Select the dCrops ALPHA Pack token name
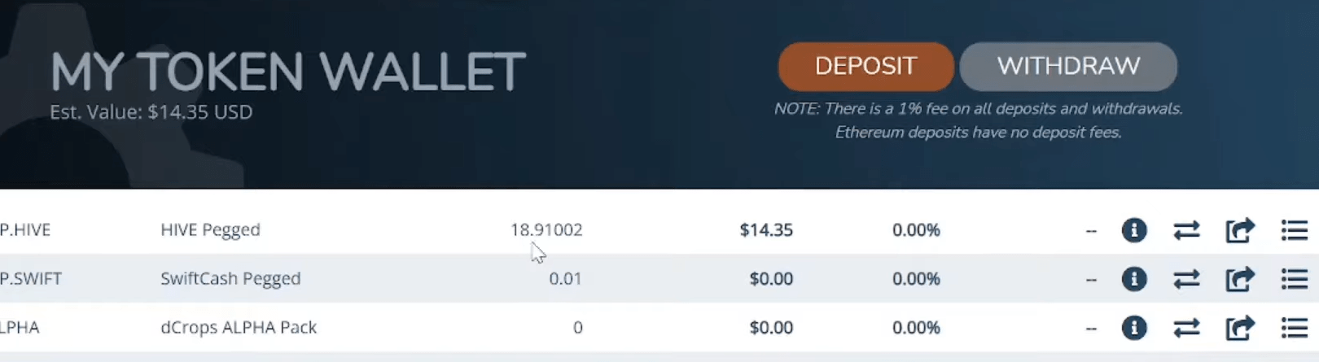1319x362 pixels. pos(239,328)
